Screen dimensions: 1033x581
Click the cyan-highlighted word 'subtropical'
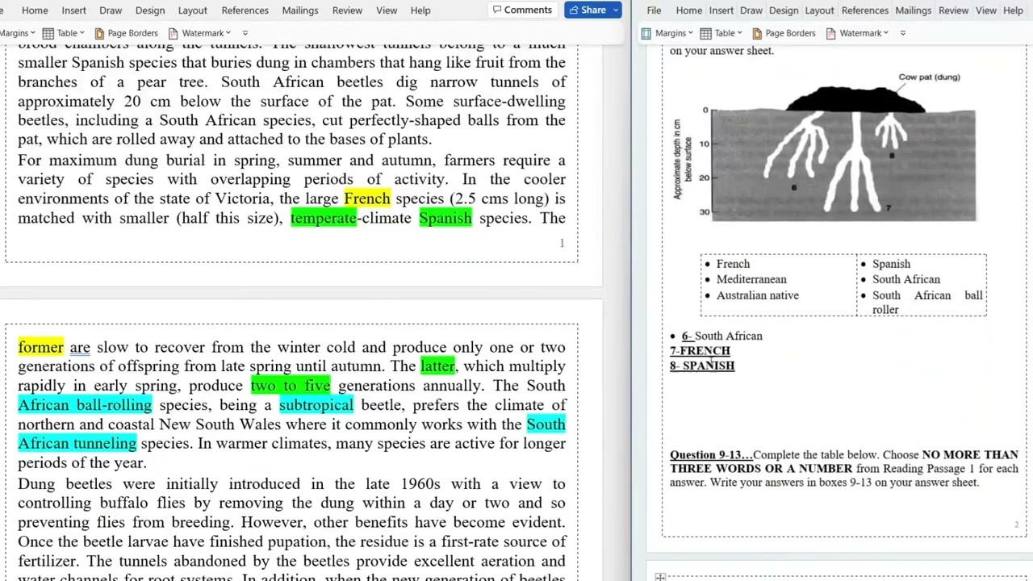pos(316,405)
